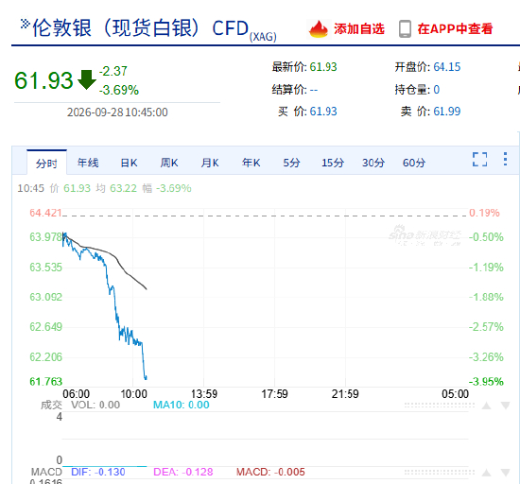Click the down triangle in the MACD panel
520x484 pixels.
(506, 473)
